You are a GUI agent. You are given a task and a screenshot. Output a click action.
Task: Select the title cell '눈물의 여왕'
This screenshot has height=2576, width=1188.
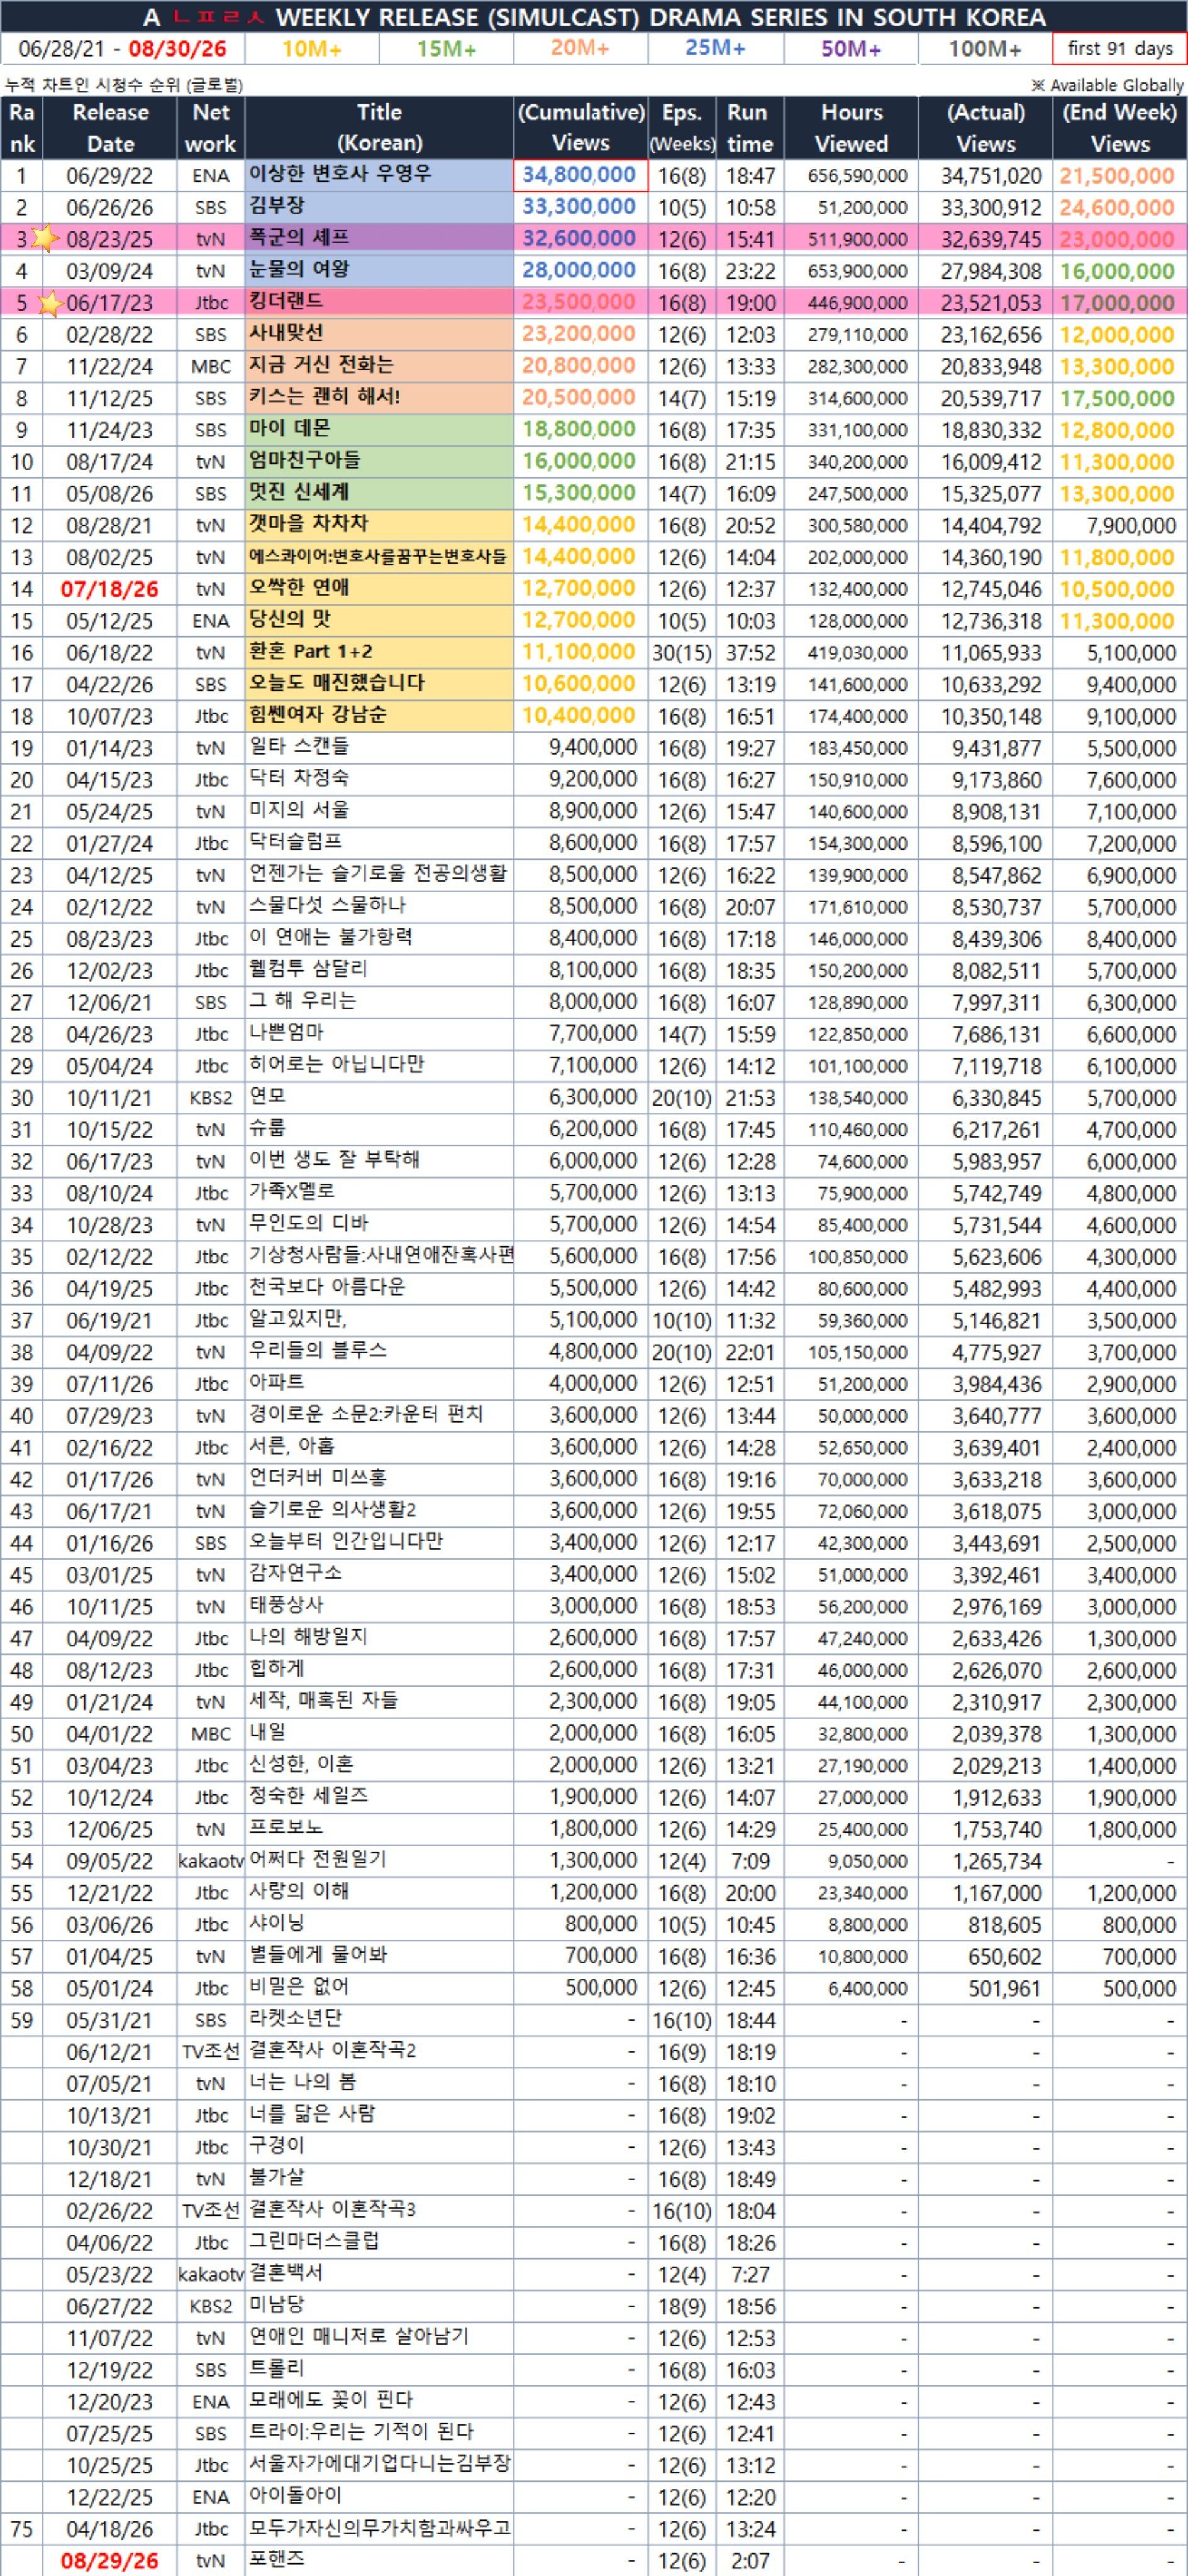point(379,270)
